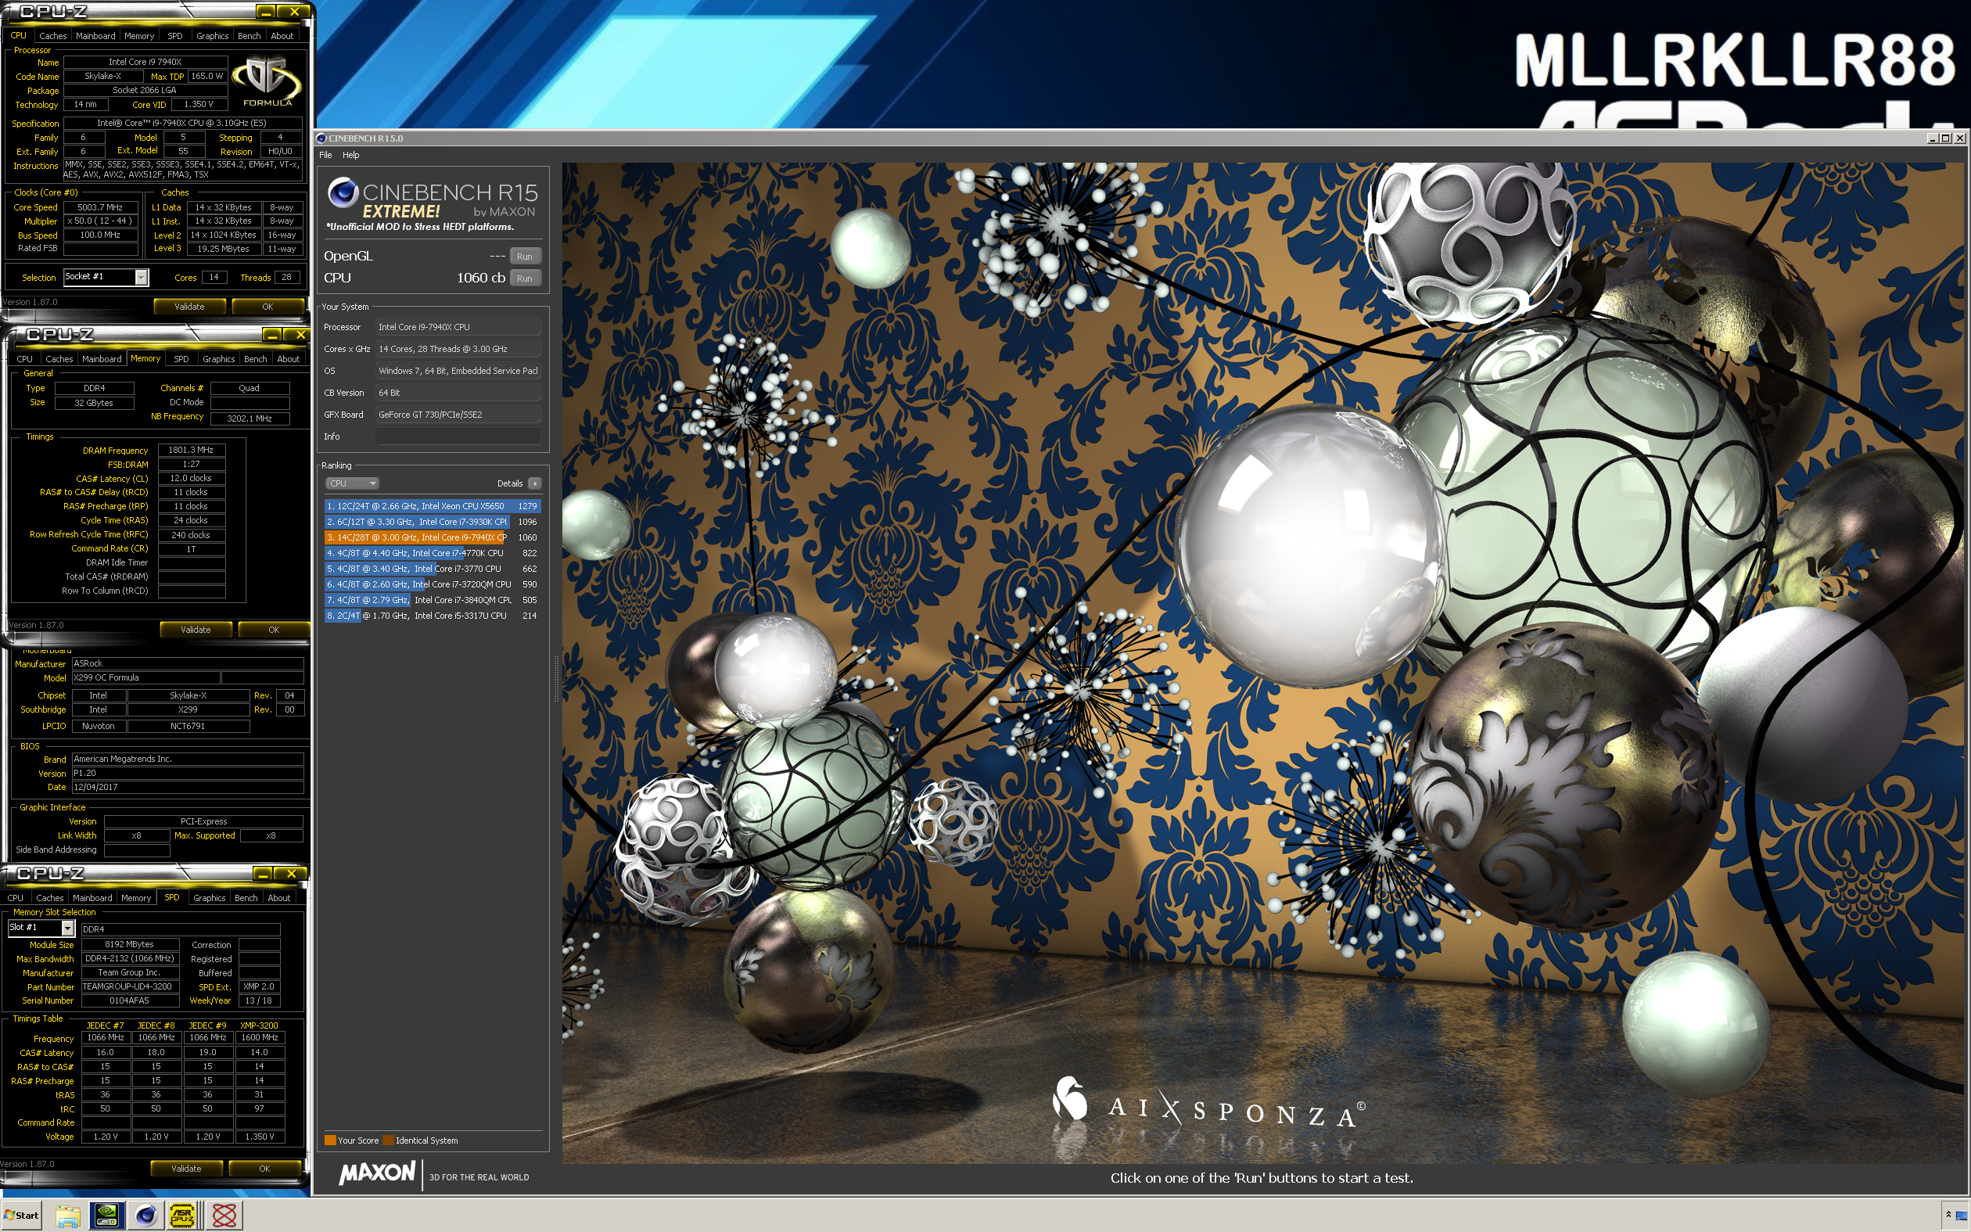Click the Cinebench title bar icon
This screenshot has height=1232, width=1971.
click(x=321, y=138)
